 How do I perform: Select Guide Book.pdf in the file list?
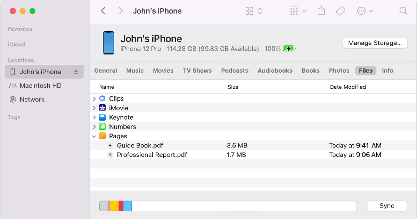[x=140, y=145]
